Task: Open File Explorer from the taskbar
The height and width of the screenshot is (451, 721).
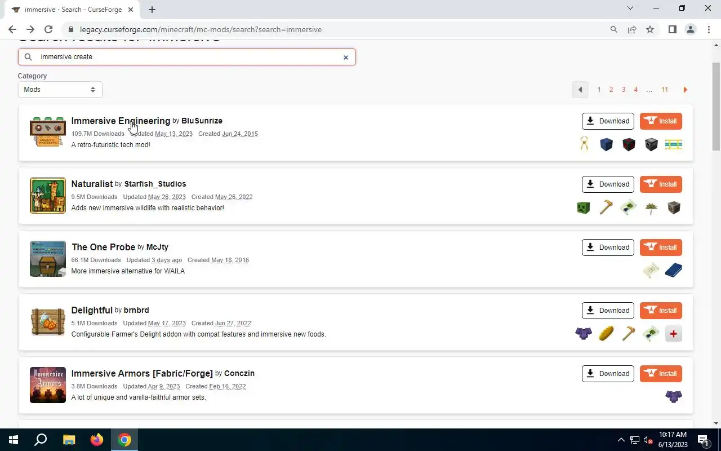Action: [69, 440]
